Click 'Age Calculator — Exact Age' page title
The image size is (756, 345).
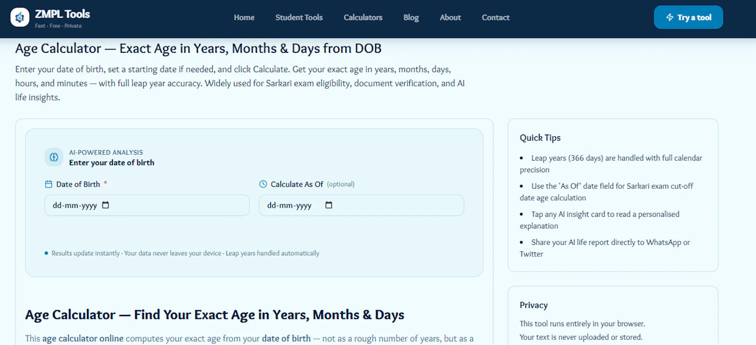coord(198,49)
